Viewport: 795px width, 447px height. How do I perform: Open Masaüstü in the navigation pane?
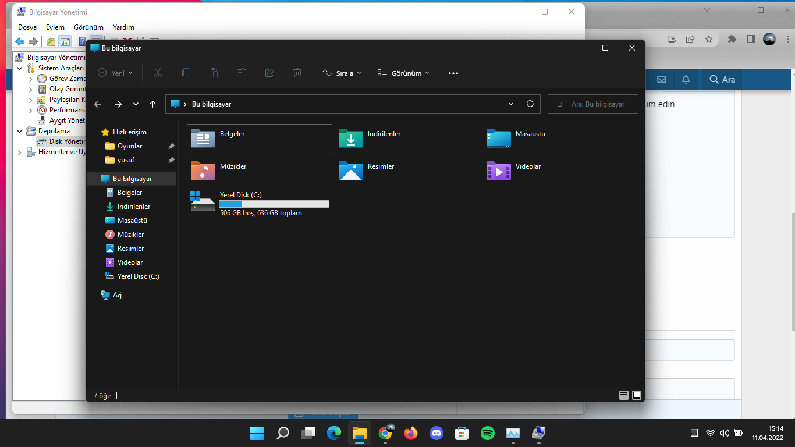click(x=132, y=221)
